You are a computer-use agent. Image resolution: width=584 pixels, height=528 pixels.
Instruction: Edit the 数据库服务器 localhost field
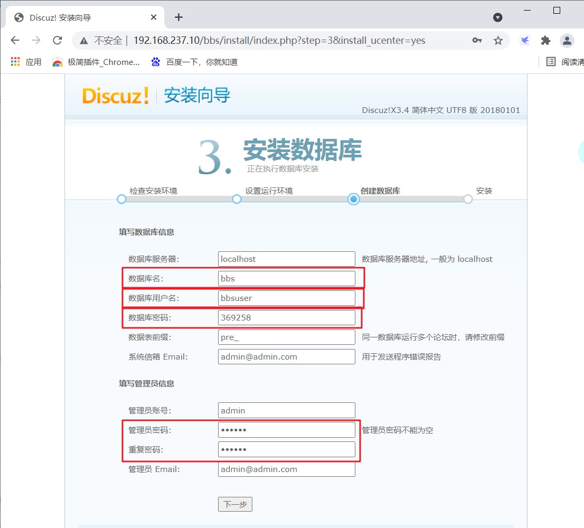coord(286,259)
